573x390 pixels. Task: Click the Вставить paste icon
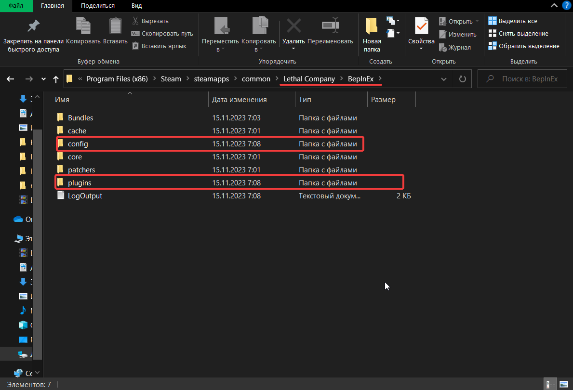pos(115,26)
